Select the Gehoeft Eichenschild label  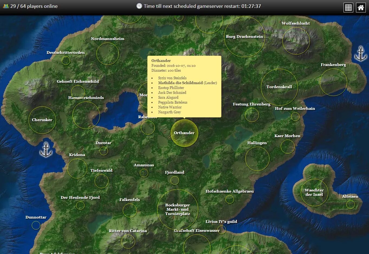coord(78,81)
